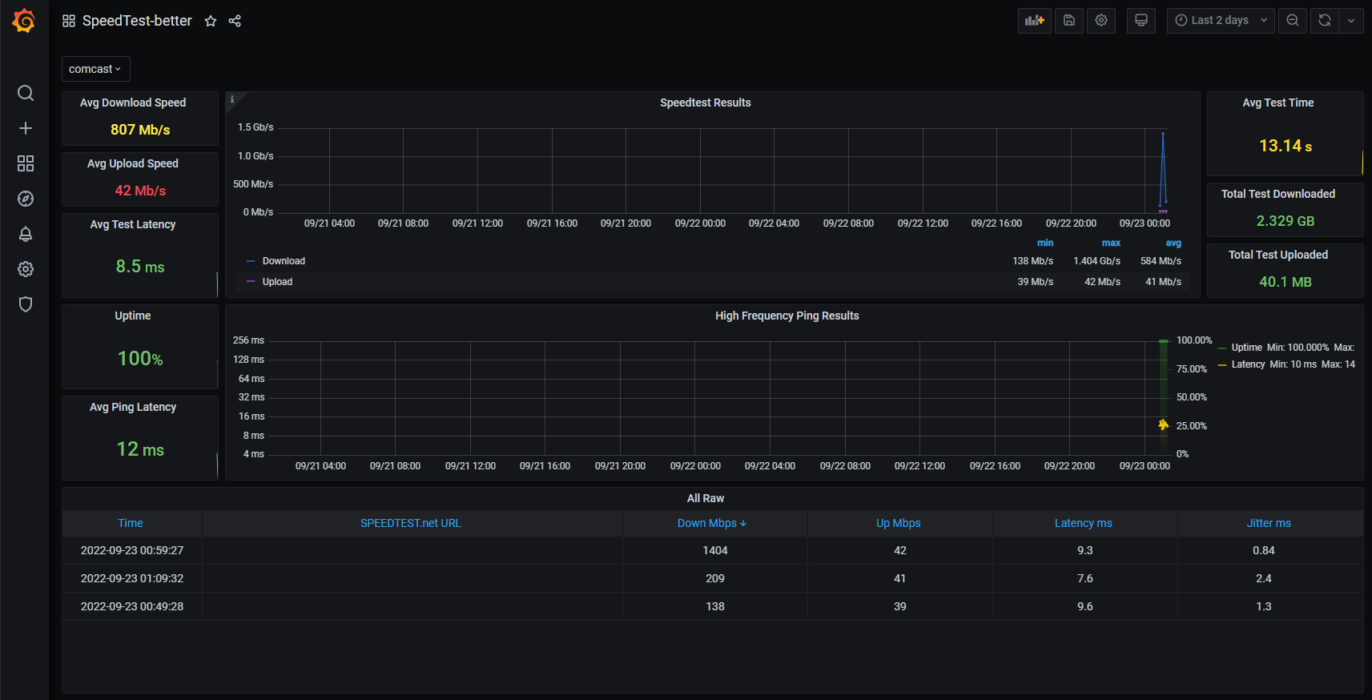Toggle the Download series in the legend
1372x700 pixels.
click(284, 261)
